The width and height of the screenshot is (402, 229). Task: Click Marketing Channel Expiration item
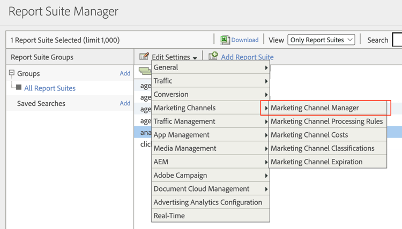[x=316, y=162]
